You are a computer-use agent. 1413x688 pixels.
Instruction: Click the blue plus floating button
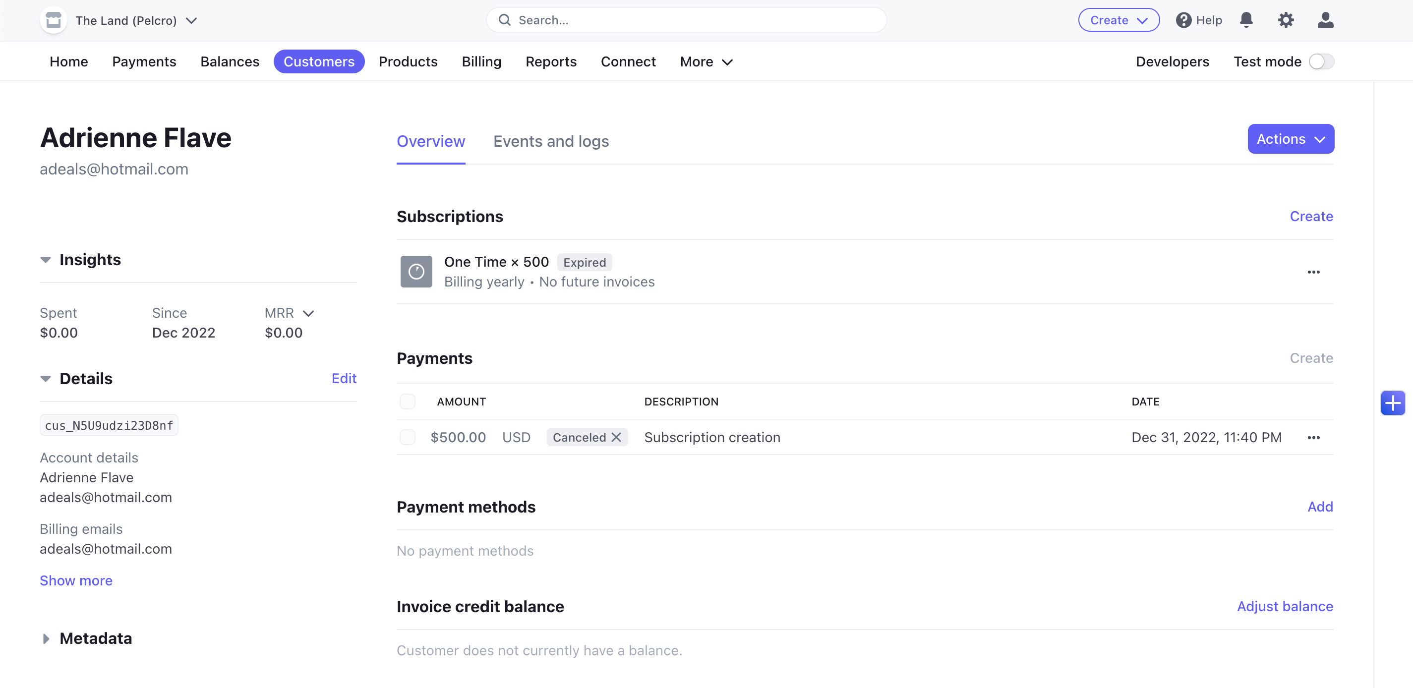point(1392,403)
